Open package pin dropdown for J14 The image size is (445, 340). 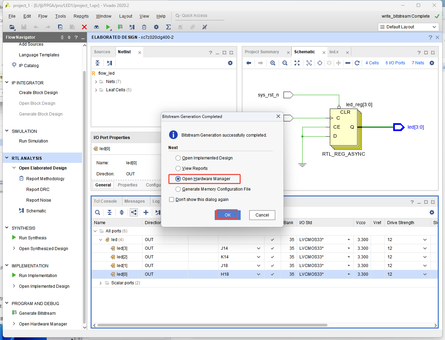(258, 248)
